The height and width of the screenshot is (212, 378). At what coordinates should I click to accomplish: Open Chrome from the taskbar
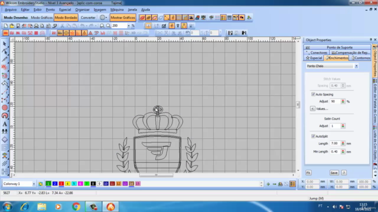coord(76,207)
